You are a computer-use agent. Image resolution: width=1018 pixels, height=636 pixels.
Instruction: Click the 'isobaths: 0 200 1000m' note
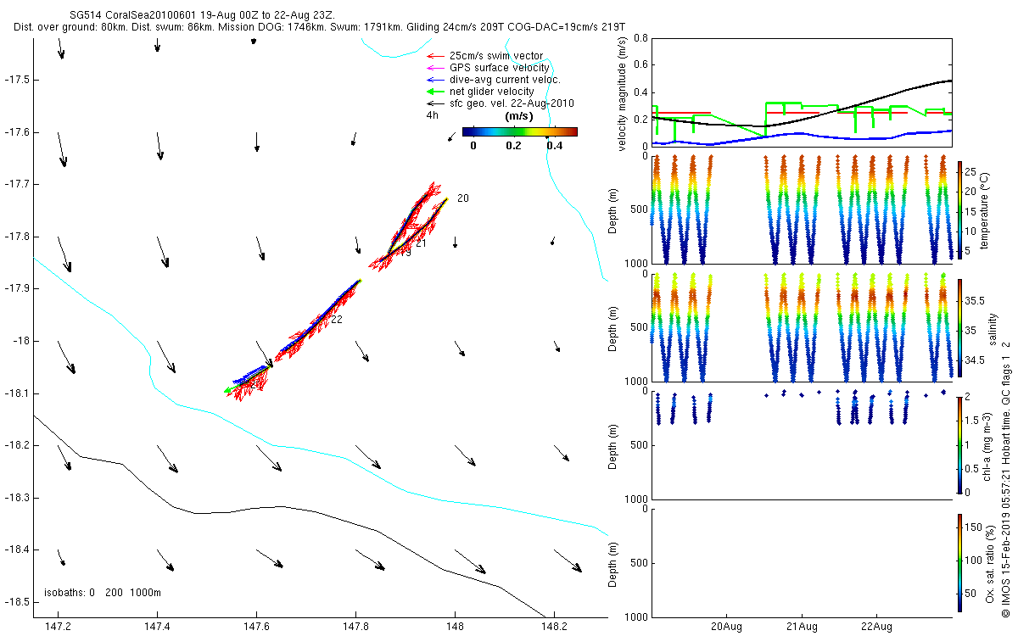[103, 592]
